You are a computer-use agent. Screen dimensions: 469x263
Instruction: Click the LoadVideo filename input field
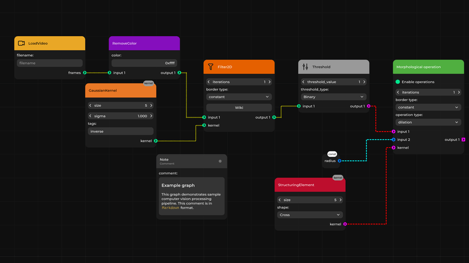point(49,63)
